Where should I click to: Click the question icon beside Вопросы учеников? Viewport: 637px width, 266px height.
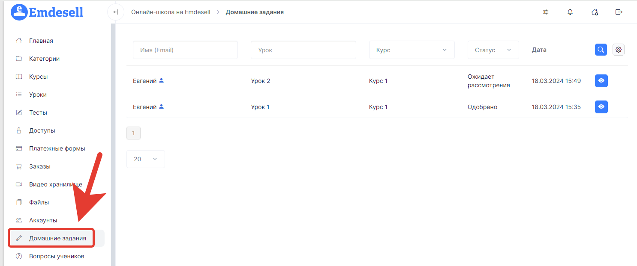19,256
